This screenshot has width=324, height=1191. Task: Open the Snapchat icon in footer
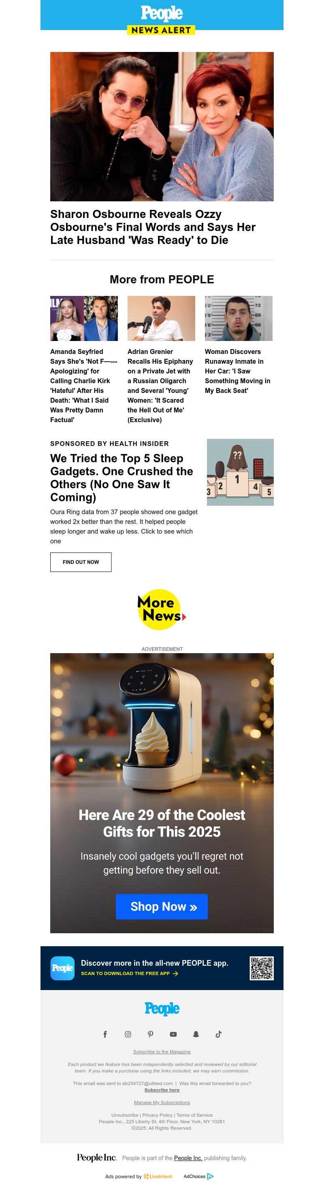coord(196,1034)
